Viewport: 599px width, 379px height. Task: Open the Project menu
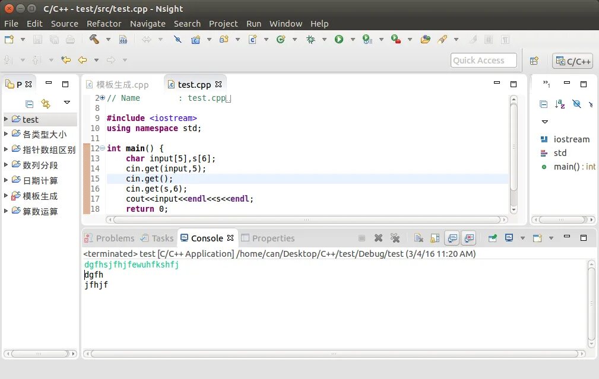coord(223,24)
